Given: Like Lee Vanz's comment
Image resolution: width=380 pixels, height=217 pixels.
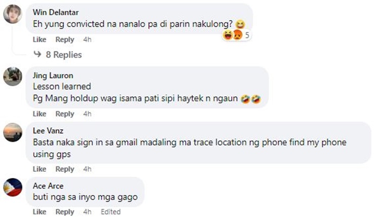Looking at the screenshot, I should click(40, 169).
